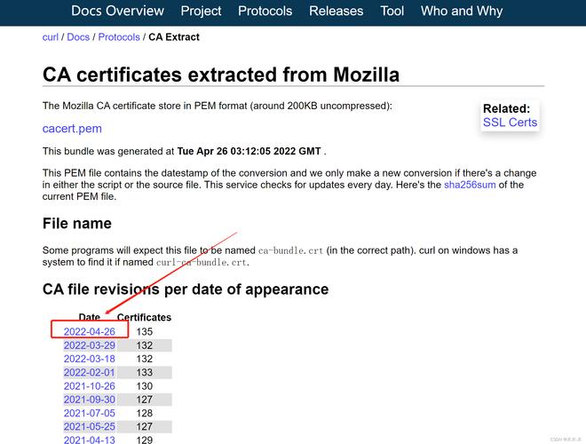Viewport: 586px width, 444px height.
Task: Click the 'File name' heading
Action: pos(77,224)
